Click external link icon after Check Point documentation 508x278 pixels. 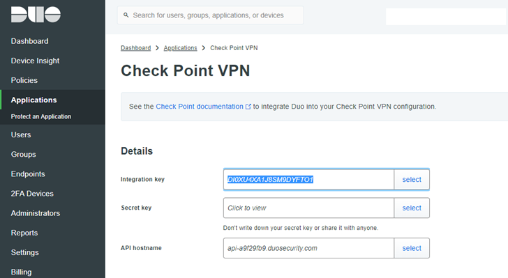(x=248, y=107)
